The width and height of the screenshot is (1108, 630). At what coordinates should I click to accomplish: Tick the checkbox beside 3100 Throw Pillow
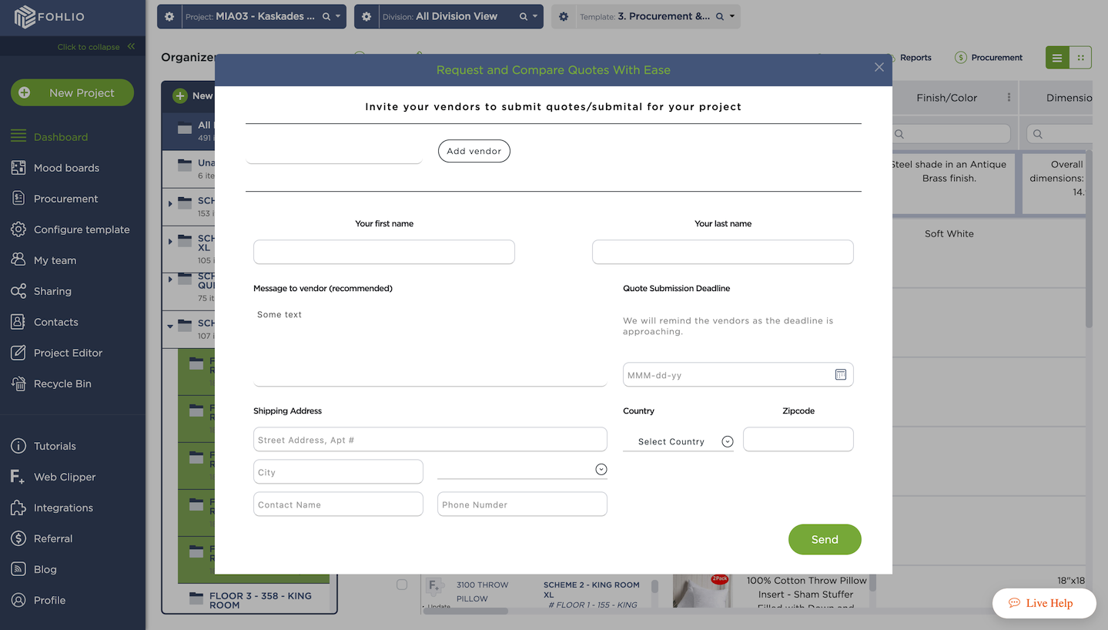point(402,585)
